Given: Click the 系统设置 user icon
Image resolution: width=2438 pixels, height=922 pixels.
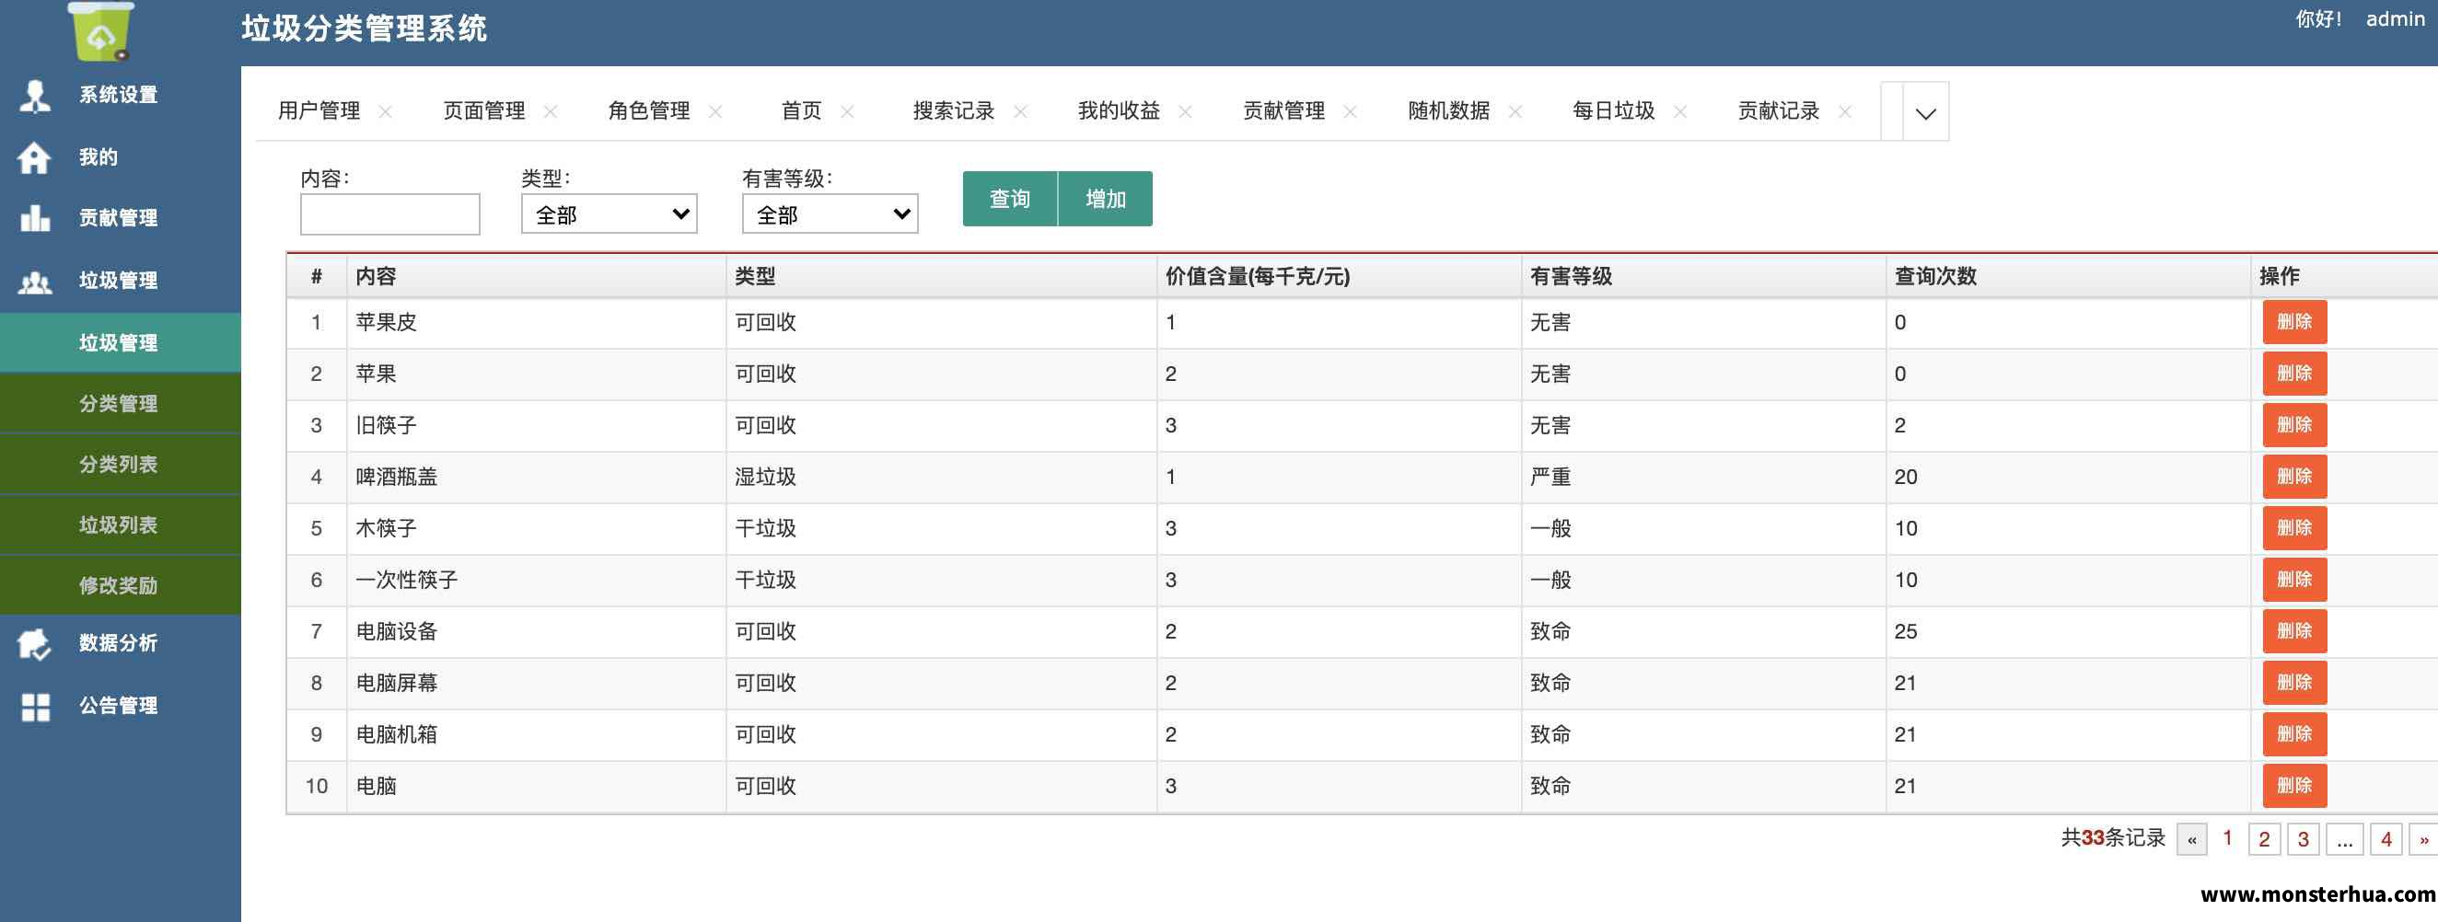Looking at the screenshot, I should pos(35,96).
